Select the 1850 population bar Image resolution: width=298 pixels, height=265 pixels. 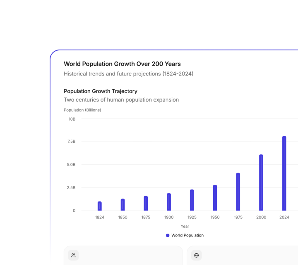[123, 205]
